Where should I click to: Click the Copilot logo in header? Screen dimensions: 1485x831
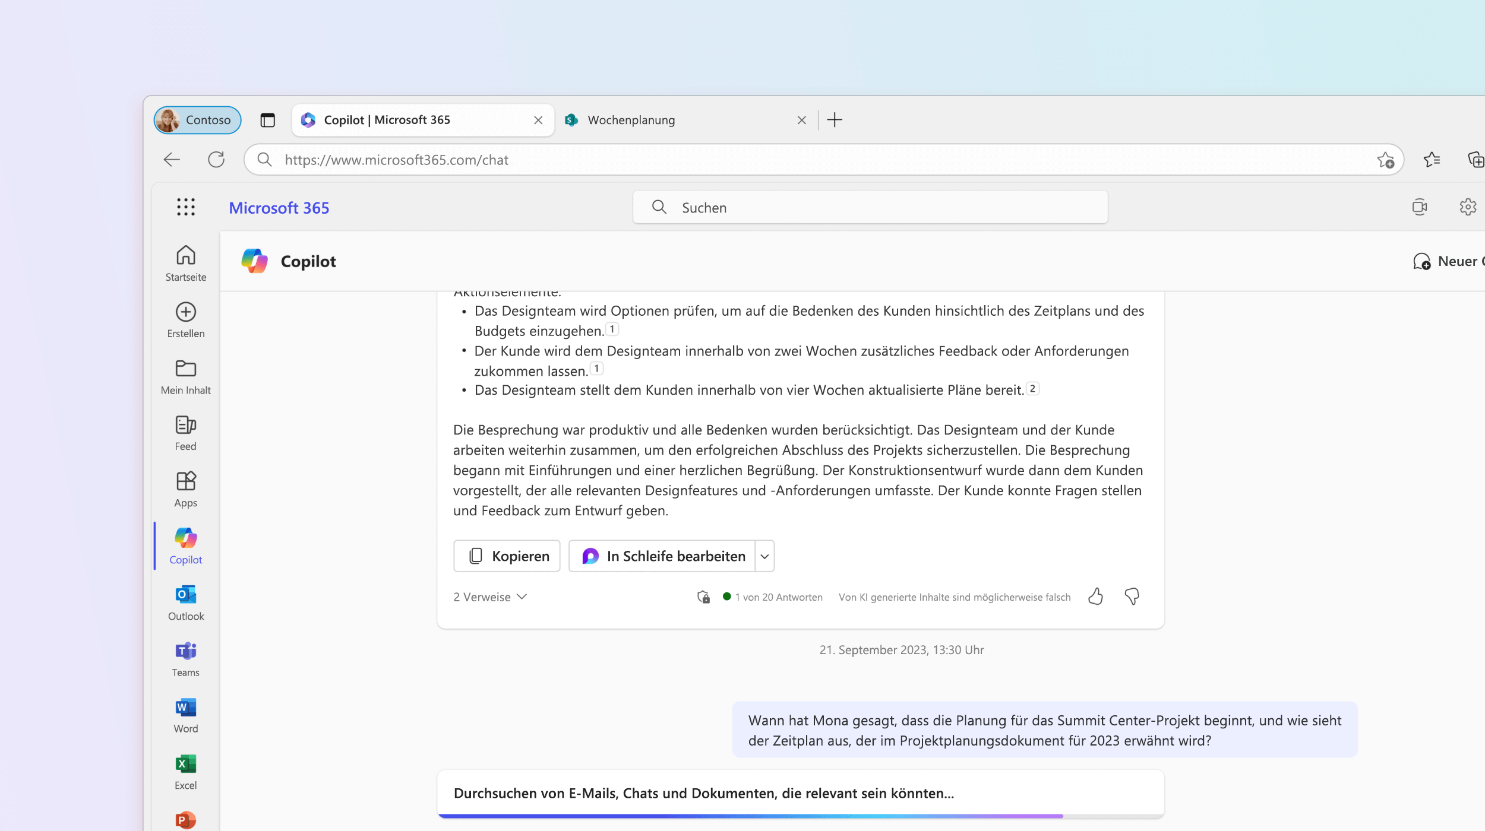click(254, 261)
